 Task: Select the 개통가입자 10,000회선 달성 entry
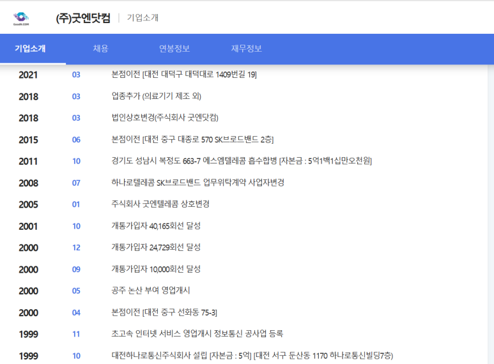tap(156, 269)
